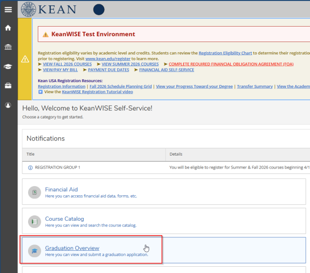310x273 pixels.
Task: Click the eligibility details text for Summer & Fall 2026
Action: pos(240,168)
